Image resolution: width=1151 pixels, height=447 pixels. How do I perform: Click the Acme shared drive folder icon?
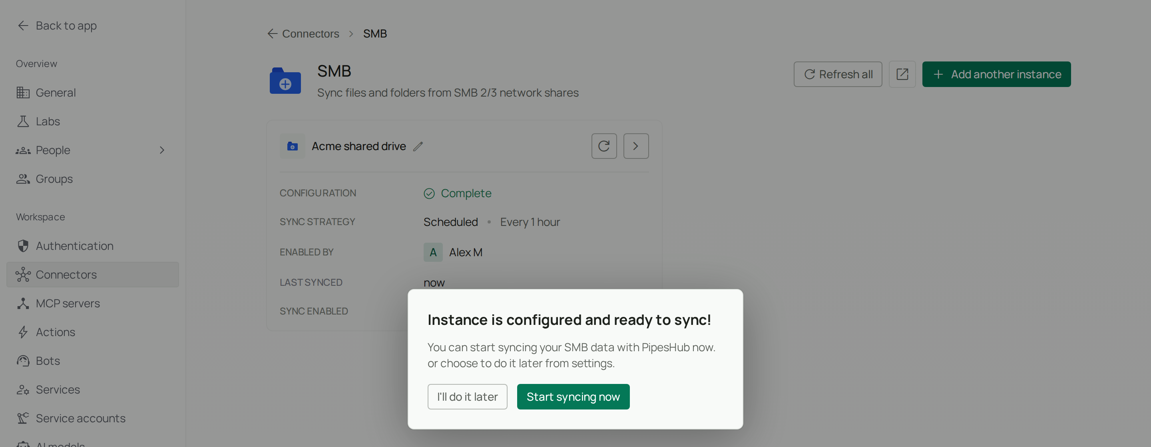coord(293,146)
